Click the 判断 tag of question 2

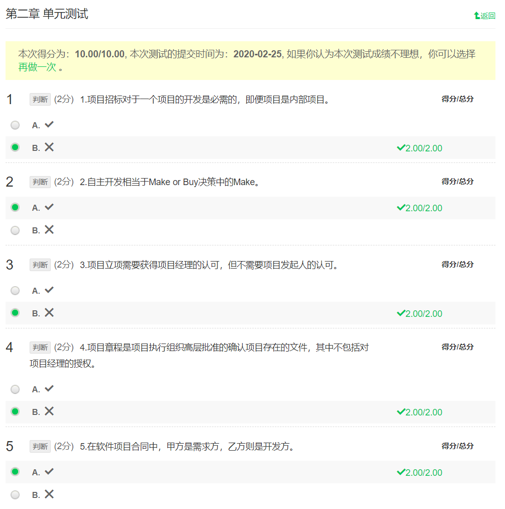(x=40, y=182)
